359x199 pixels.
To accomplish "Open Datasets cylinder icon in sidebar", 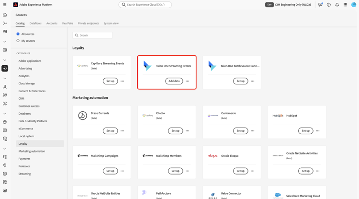I will pyautogui.click(x=5, y=174).
